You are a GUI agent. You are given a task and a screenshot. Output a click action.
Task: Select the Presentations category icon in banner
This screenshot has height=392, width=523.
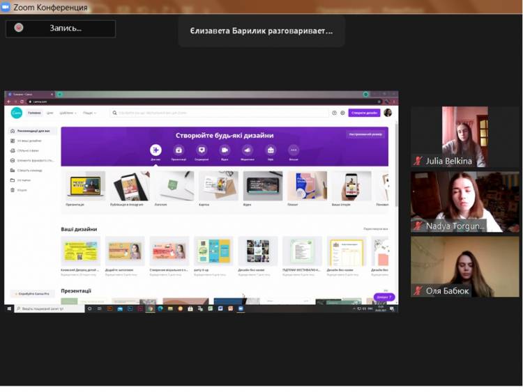pyautogui.click(x=179, y=150)
